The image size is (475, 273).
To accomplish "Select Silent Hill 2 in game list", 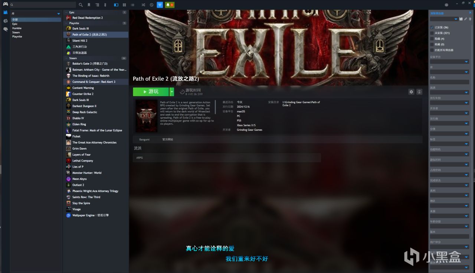I will (x=96, y=40).
